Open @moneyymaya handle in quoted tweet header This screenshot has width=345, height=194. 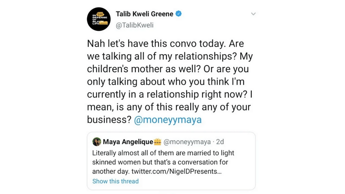187,142
